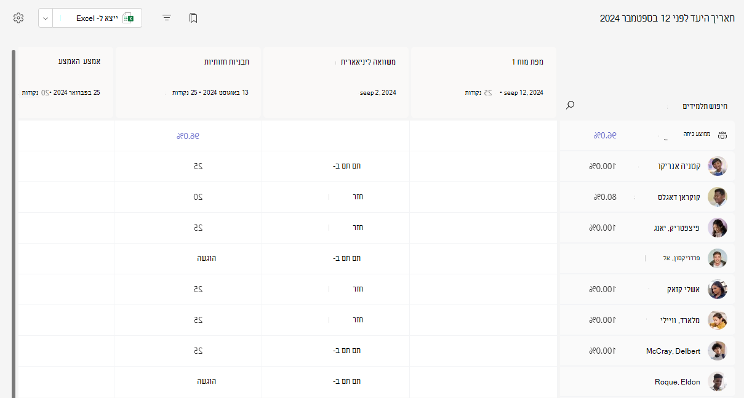Open the settings gear icon

click(18, 18)
